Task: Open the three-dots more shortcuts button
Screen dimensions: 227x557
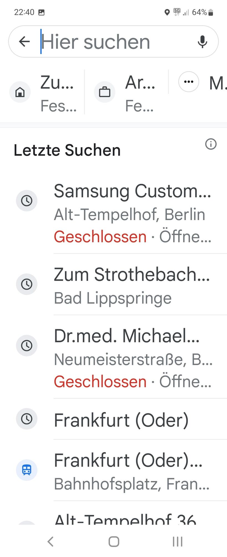Action: point(189,82)
